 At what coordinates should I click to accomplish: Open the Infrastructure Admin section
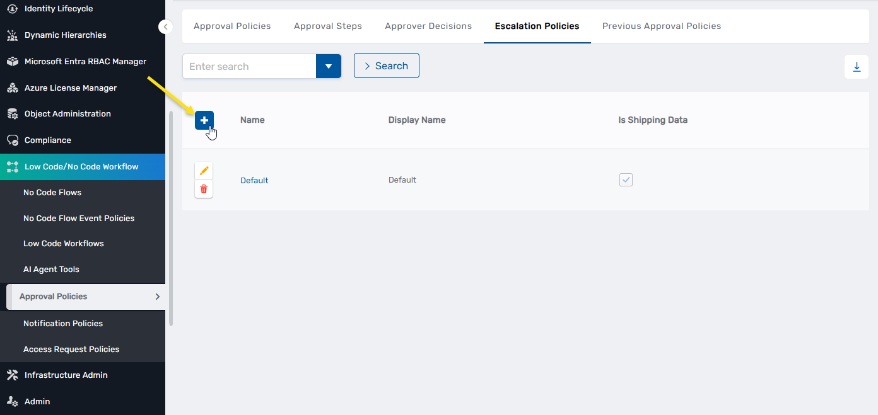tap(66, 375)
